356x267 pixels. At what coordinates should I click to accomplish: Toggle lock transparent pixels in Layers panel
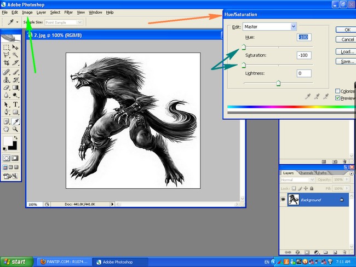click(294, 188)
